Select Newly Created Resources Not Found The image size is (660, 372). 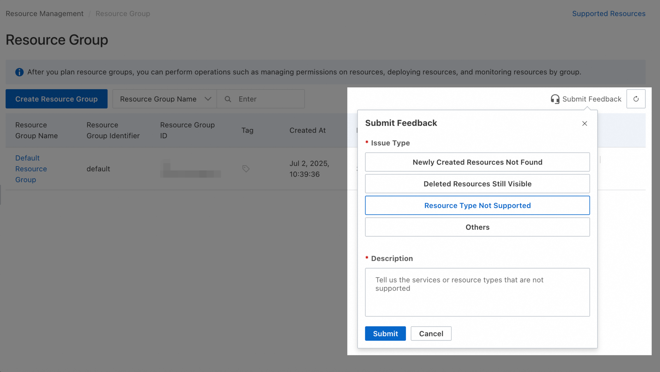[477, 162]
